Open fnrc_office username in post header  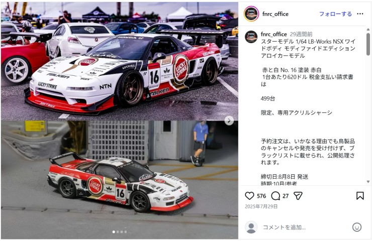pos(275,14)
